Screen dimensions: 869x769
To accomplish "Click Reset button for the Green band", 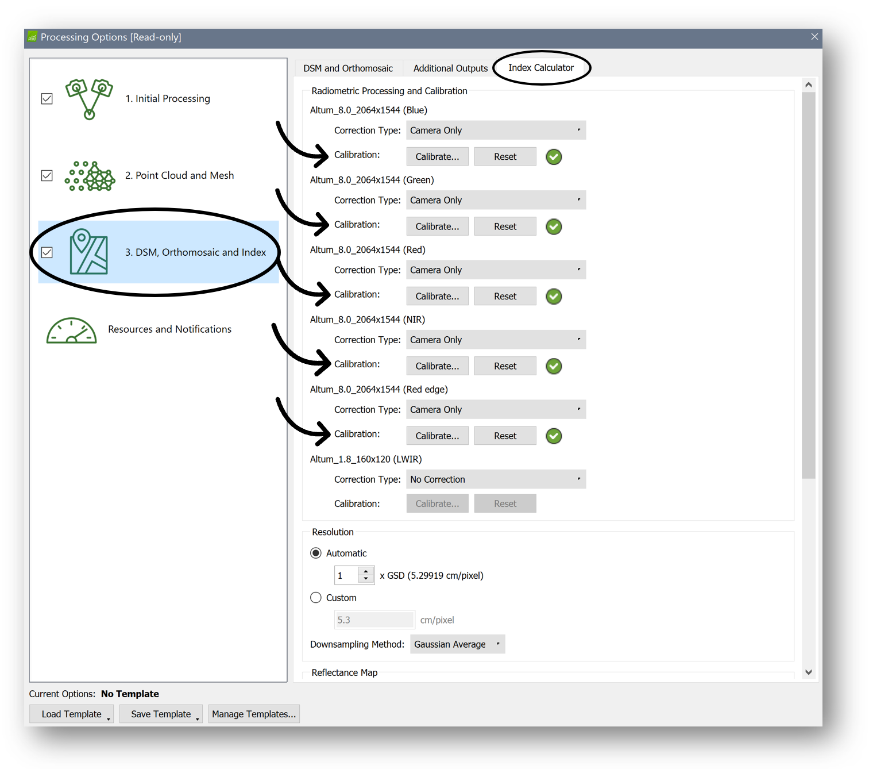I will 505,226.
